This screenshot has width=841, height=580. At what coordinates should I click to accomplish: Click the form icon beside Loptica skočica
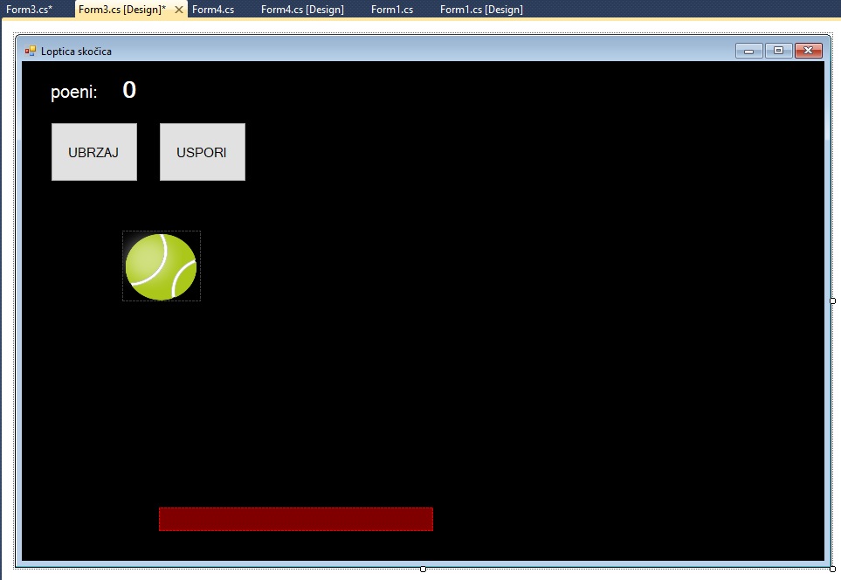tap(31, 51)
